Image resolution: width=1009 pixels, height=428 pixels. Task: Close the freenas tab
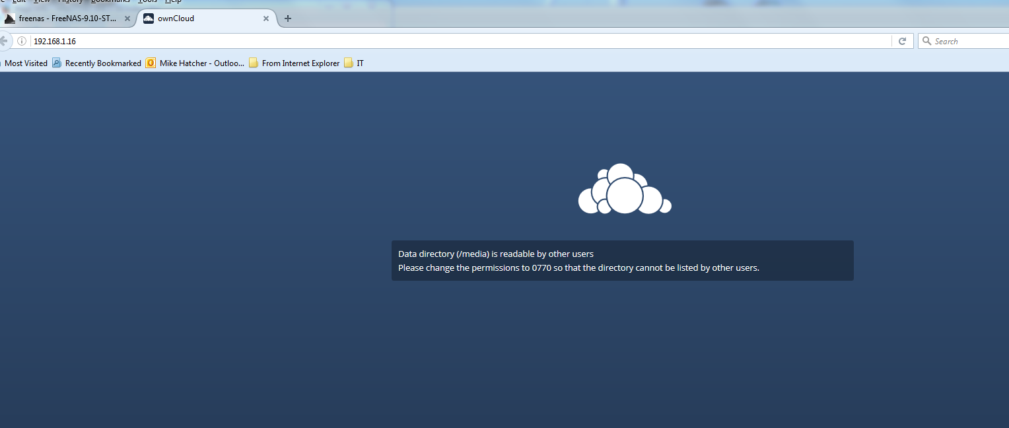127,18
